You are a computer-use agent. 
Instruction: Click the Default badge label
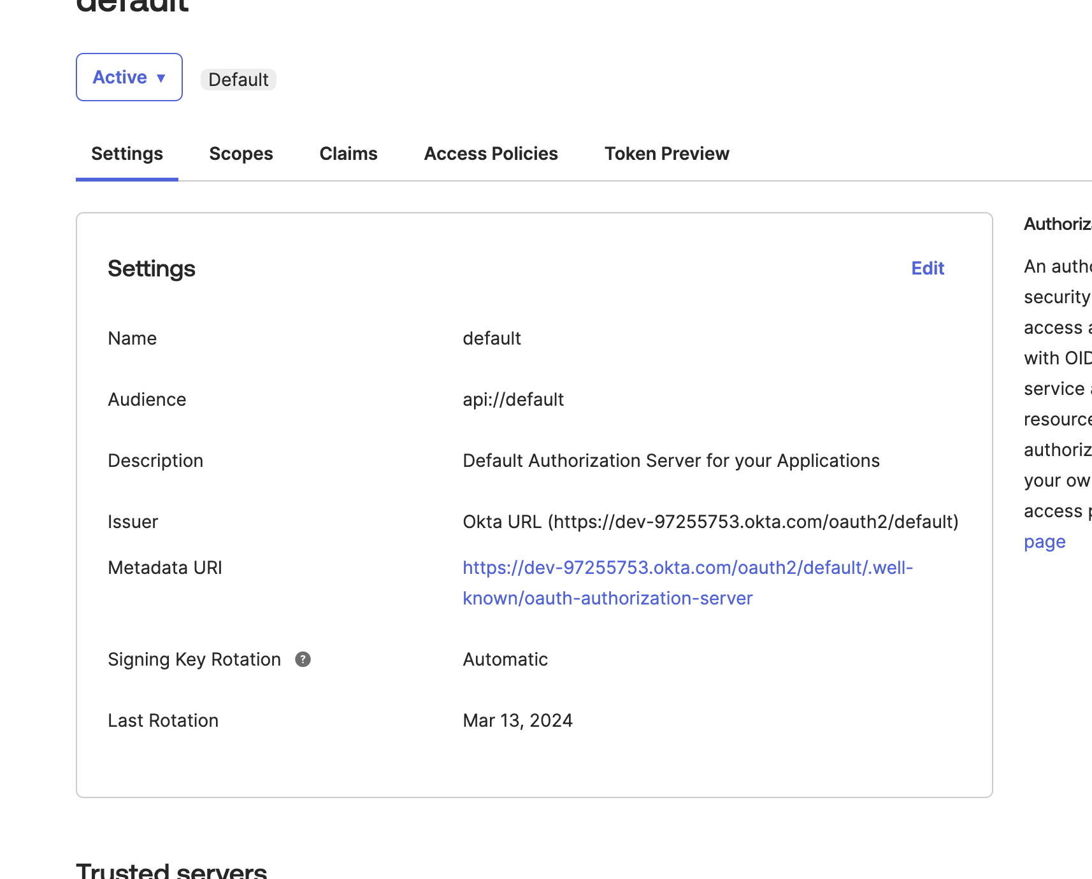click(x=238, y=80)
